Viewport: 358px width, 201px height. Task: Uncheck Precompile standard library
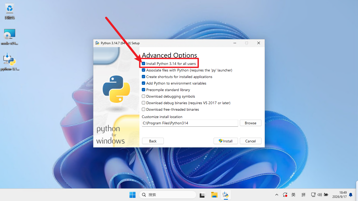[x=144, y=90]
